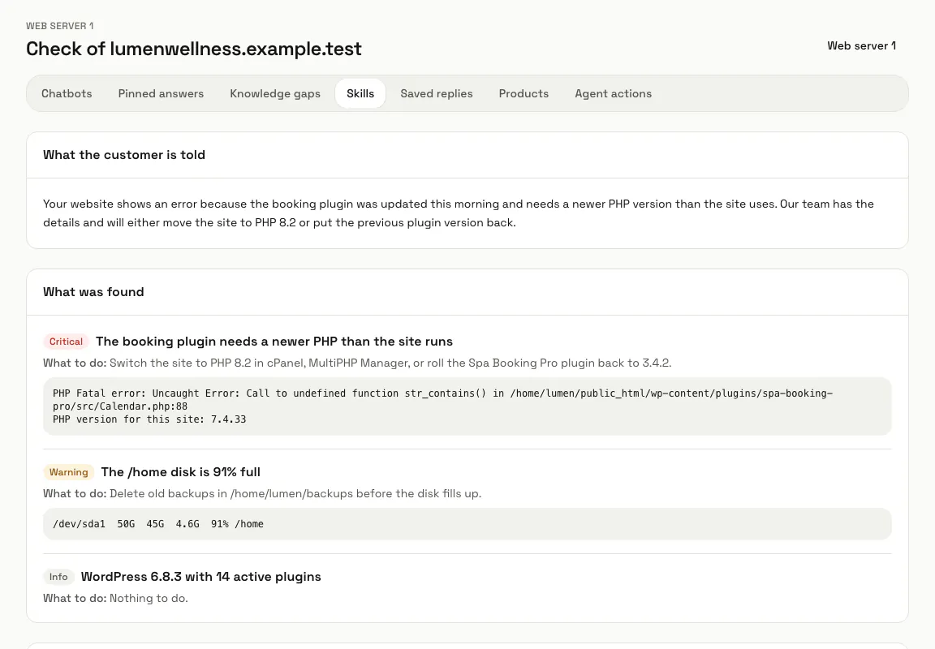
Task: Click the Info severity badge
Action: 58,577
